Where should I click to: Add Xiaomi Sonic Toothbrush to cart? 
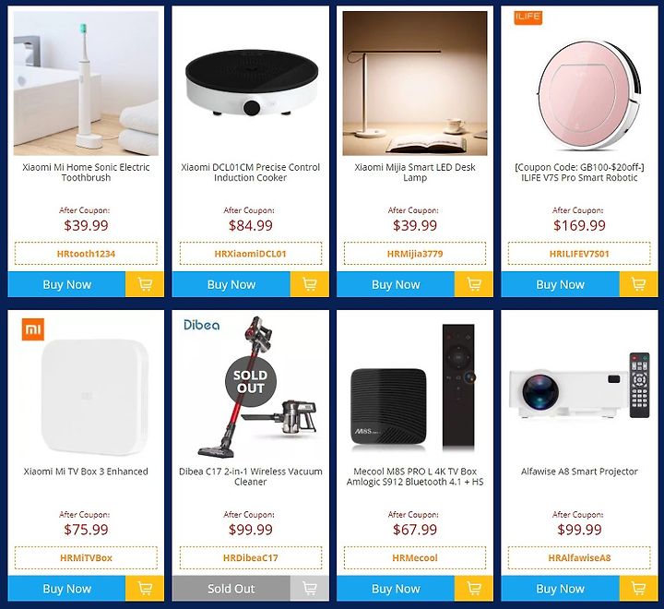[145, 284]
